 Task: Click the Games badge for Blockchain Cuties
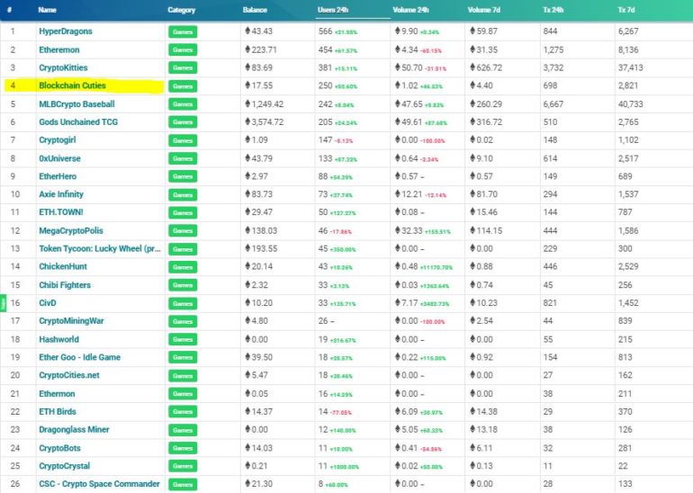click(x=183, y=86)
